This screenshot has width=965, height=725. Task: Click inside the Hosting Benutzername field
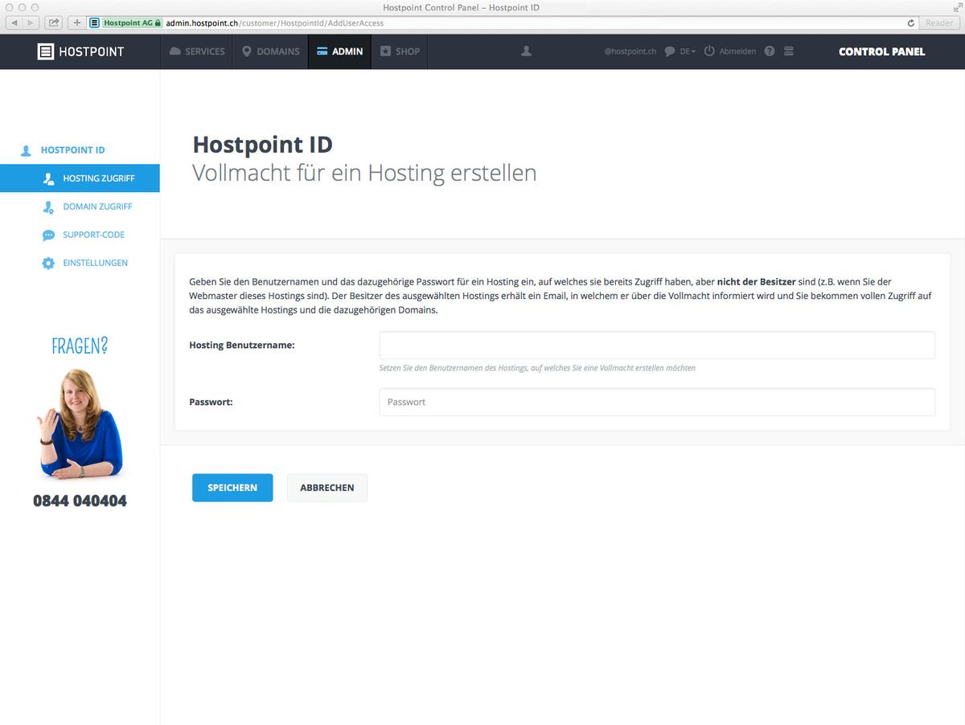[x=656, y=345]
